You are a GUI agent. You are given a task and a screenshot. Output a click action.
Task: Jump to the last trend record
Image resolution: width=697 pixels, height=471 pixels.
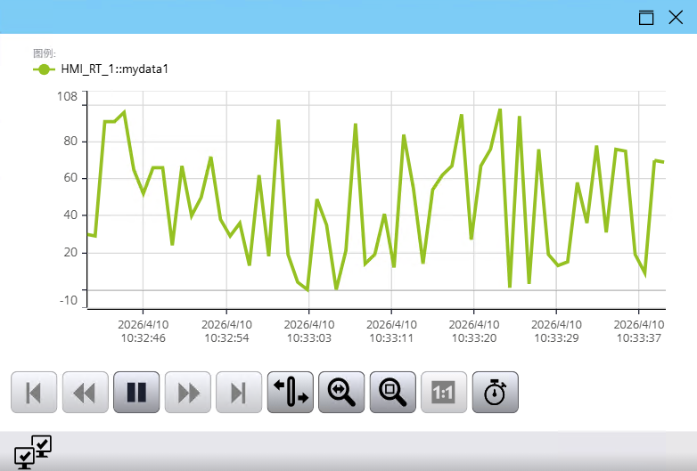tap(239, 393)
